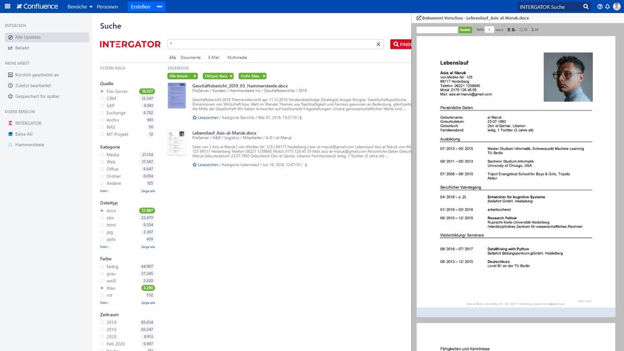Remove the Filetype: docx filter tag

[231, 76]
